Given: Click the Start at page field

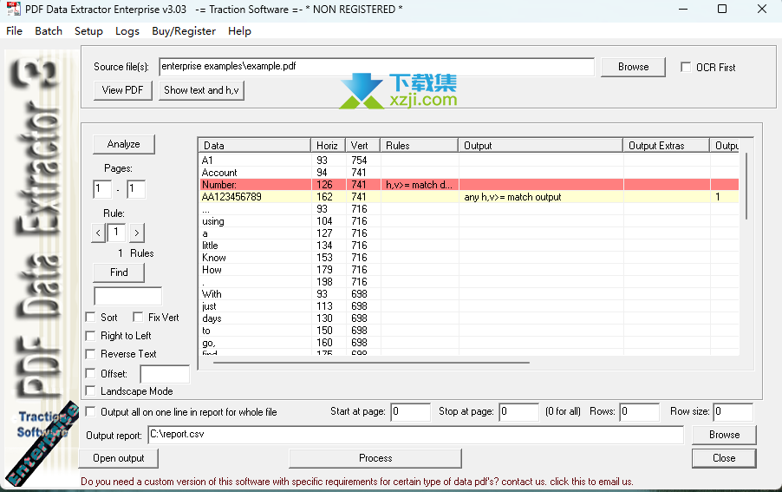Looking at the screenshot, I should [410, 412].
